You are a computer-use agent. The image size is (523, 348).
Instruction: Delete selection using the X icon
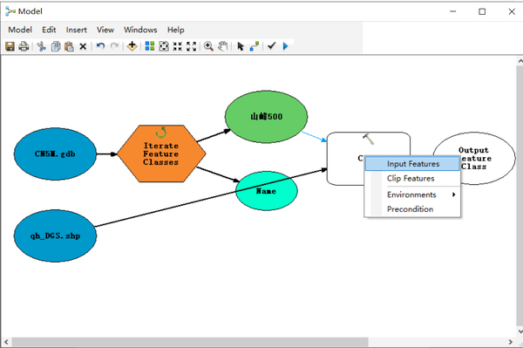(x=83, y=46)
